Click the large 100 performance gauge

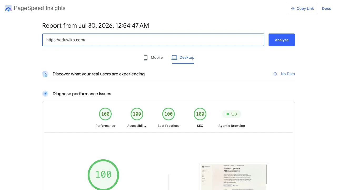[103, 175]
